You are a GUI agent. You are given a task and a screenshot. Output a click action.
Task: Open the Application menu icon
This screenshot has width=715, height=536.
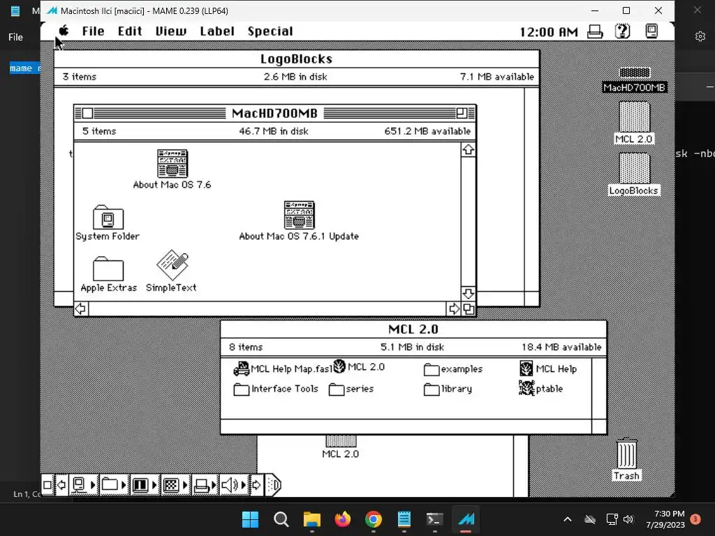pos(651,31)
